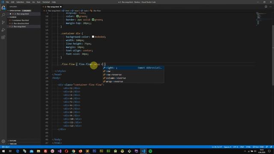Open Photoshop from the taskbar
The image size is (274, 154).
point(94,151)
